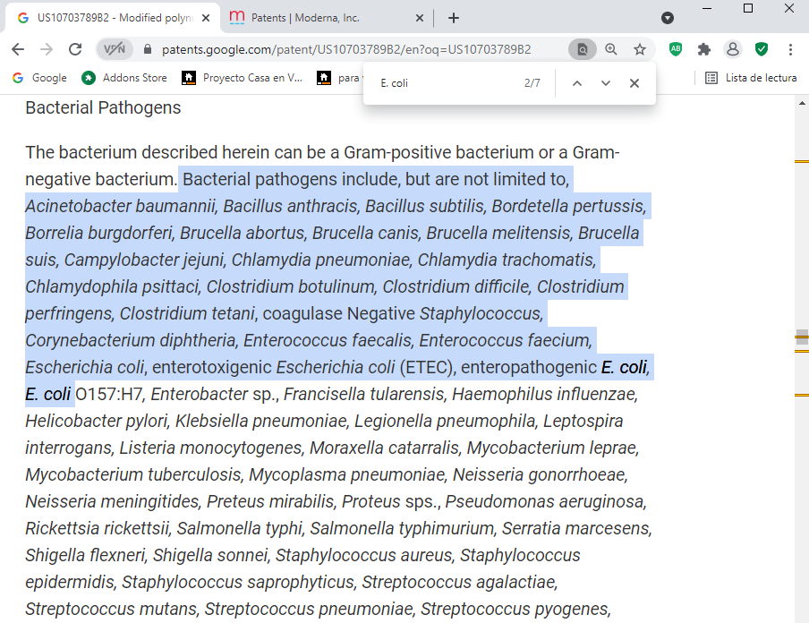809x623 pixels.
Task: Open the Addons Store bookmark
Action: pyautogui.click(x=124, y=78)
